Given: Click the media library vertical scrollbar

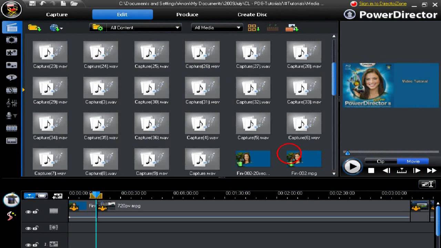Looking at the screenshot, I should (x=334, y=79).
